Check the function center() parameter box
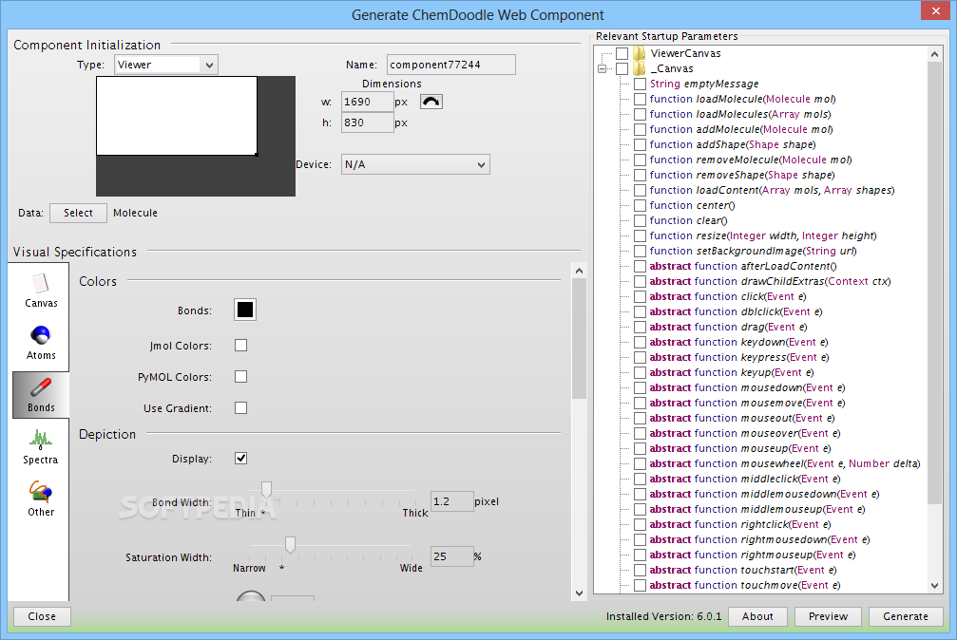The width and height of the screenshot is (957, 640). [x=640, y=205]
